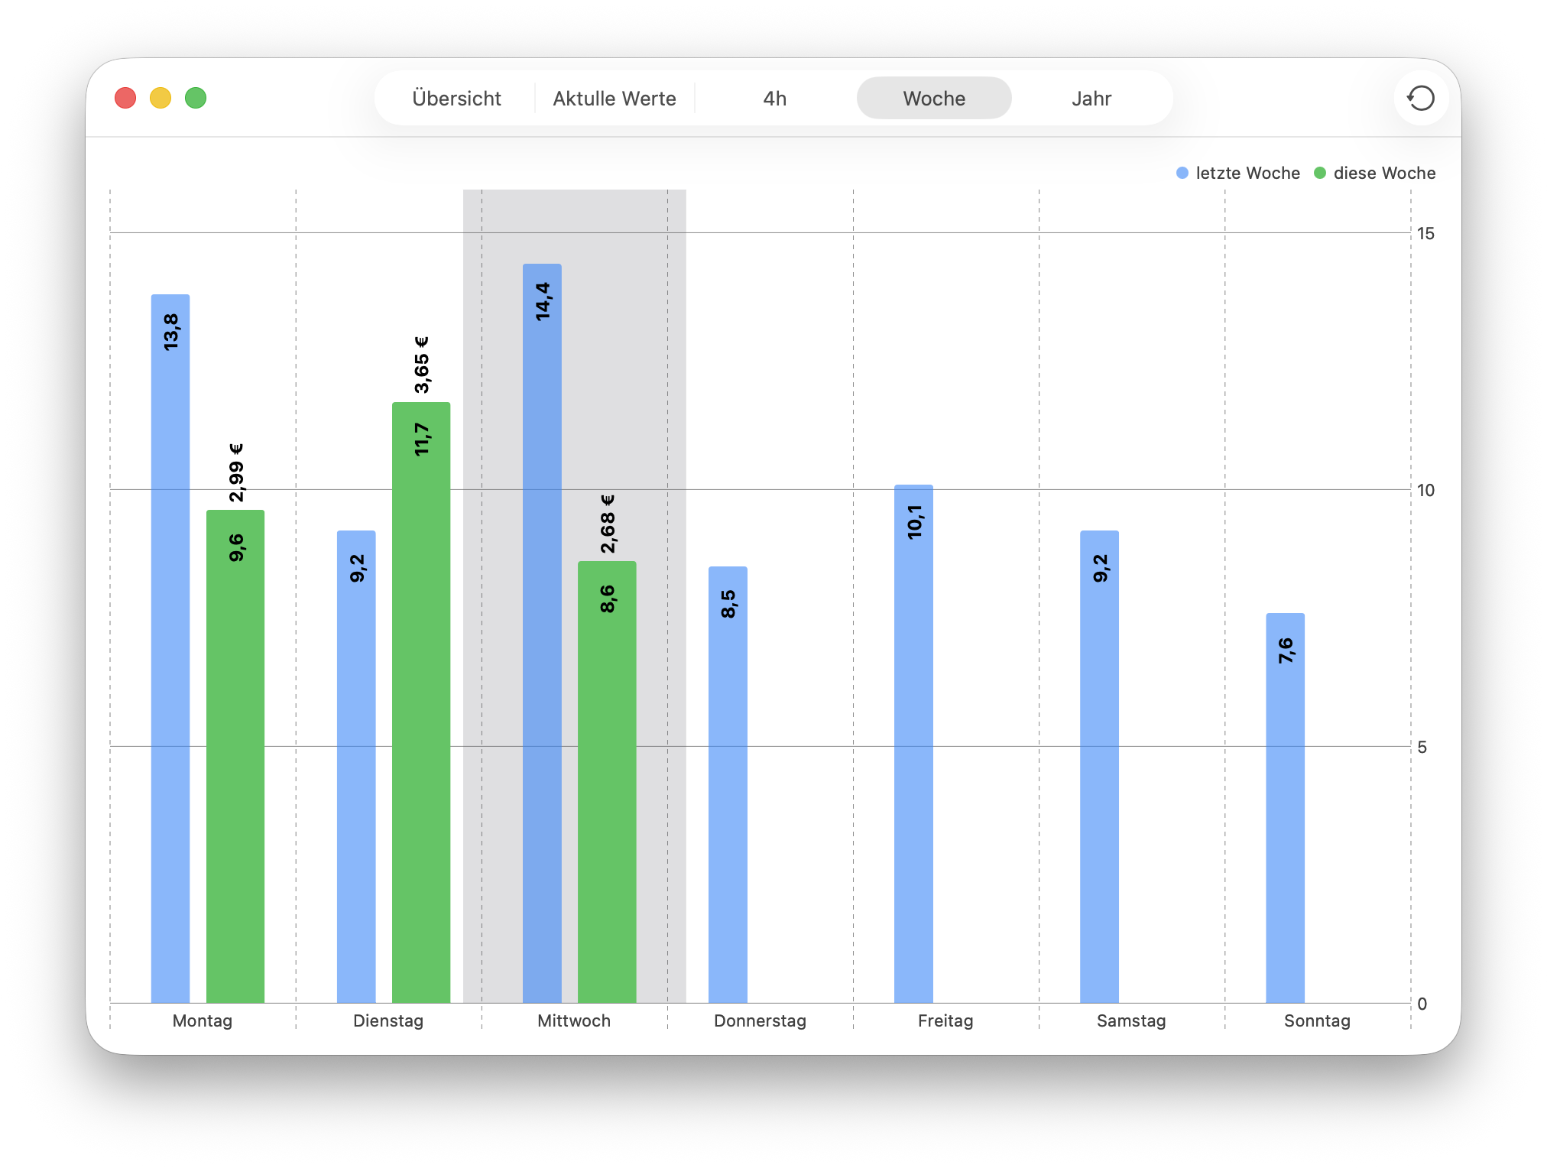Click Dienstag's green 11,7 bar
Image resolution: width=1547 pixels, height=1168 pixels.
click(x=421, y=703)
